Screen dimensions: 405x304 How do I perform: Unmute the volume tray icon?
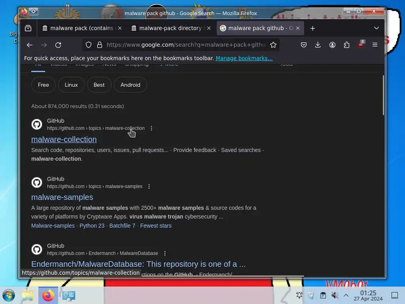coord(335,295)
